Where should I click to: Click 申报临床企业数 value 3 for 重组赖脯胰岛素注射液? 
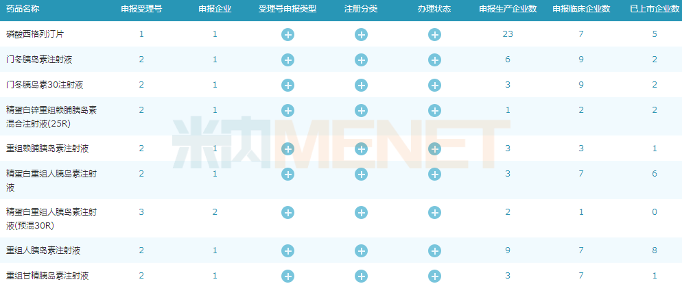[581, 149]
